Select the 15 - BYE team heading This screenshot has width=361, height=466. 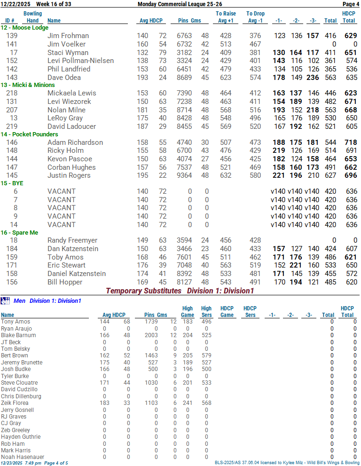[12, 183]
